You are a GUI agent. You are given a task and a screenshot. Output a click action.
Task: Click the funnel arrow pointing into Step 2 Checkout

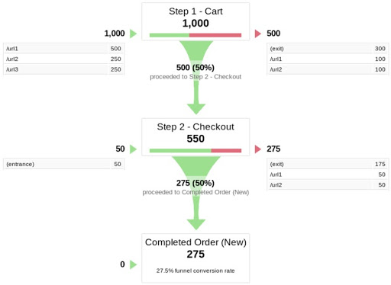pyautogui.click(x=196, y=109)
